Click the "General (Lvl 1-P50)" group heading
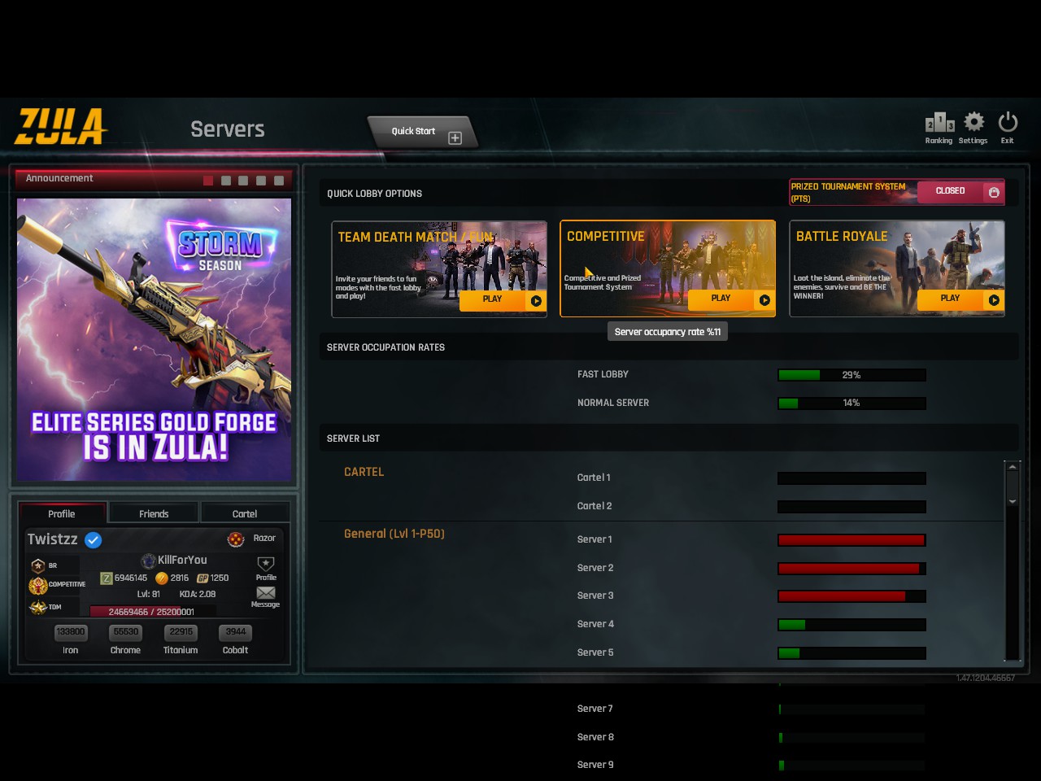1041x781 pixels. 394,534
